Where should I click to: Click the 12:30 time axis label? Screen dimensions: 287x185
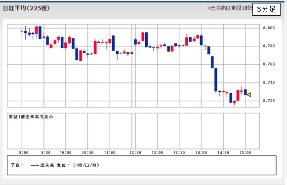coord(135,152)
